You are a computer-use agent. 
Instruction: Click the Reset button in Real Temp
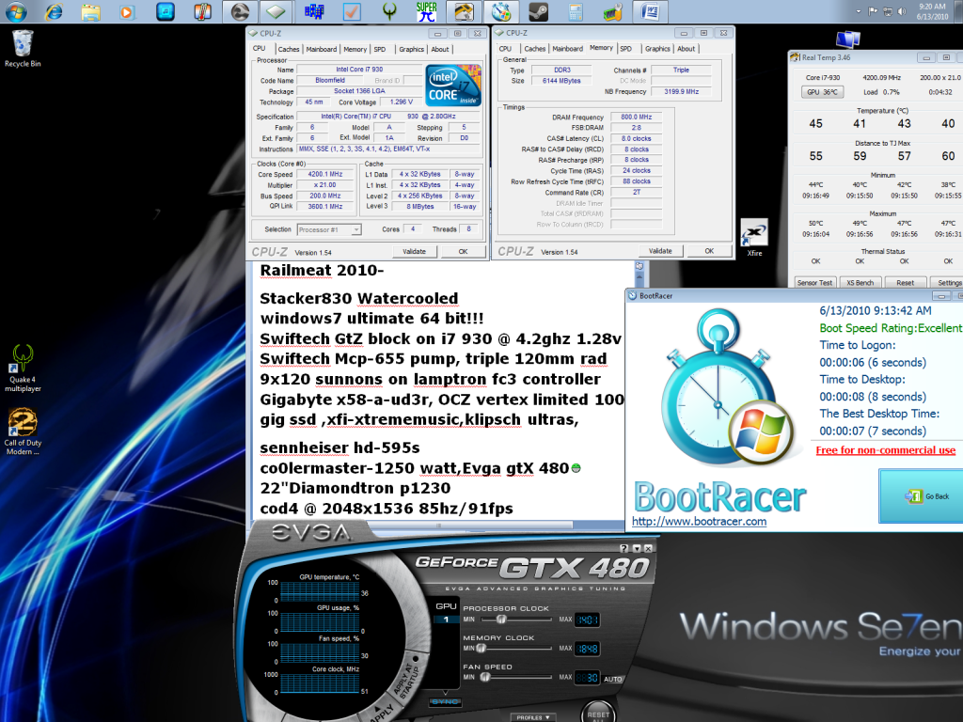click(905, 283)
